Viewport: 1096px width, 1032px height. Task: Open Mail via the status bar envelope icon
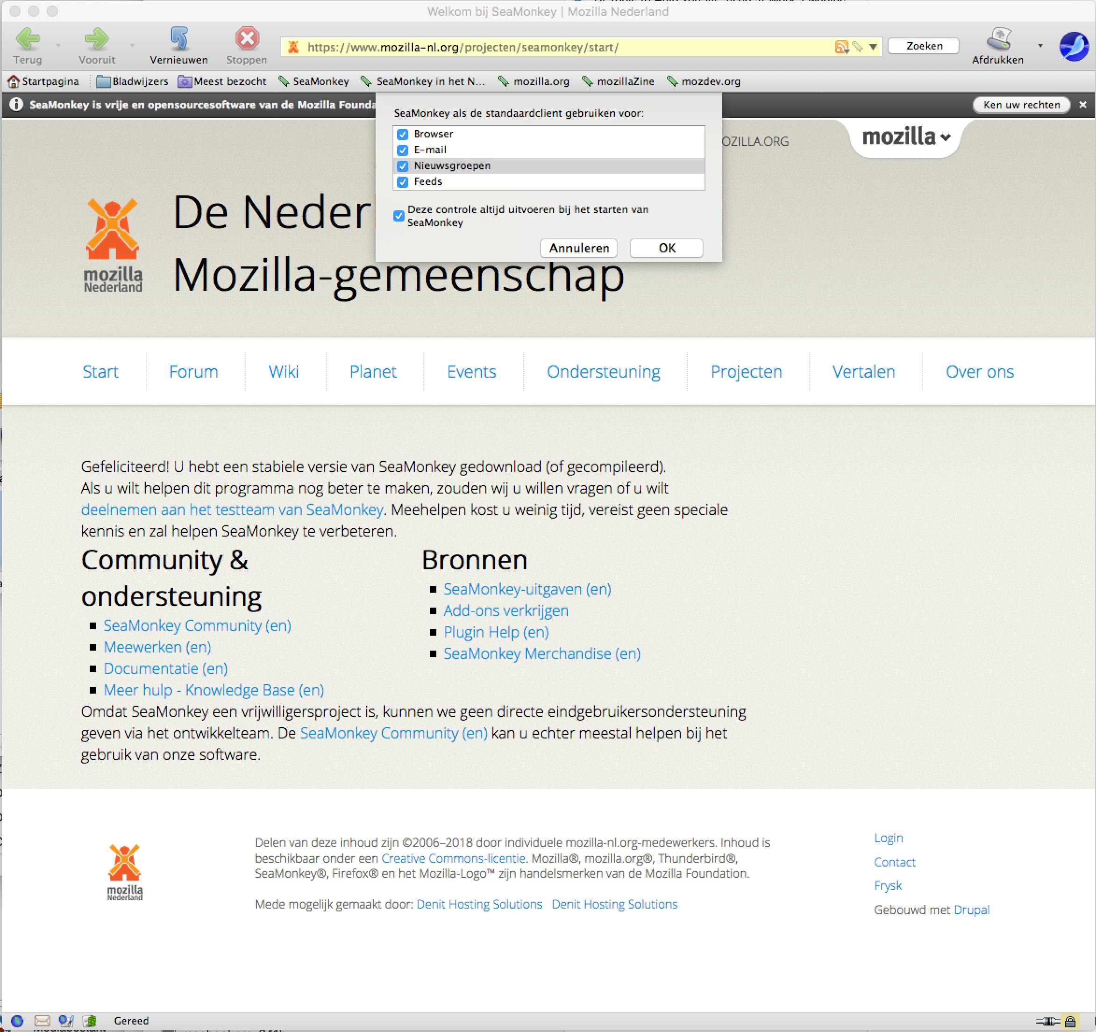(x=42, y=1020)
